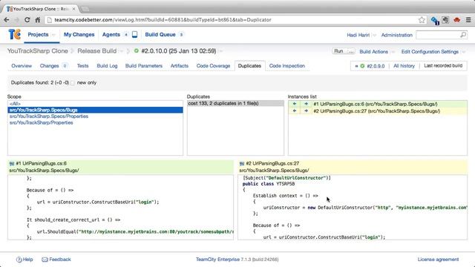The image size is (475, 267).
Task: Select src/YouTrackSharp/Properties scope
Action: click(x=95, y=122)
